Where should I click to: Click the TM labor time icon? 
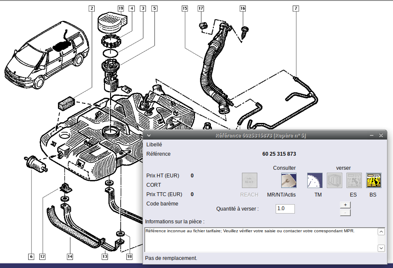click(314, 180)
